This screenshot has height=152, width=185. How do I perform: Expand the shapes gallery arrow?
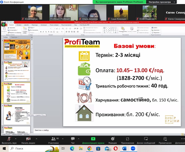point(117,32)
